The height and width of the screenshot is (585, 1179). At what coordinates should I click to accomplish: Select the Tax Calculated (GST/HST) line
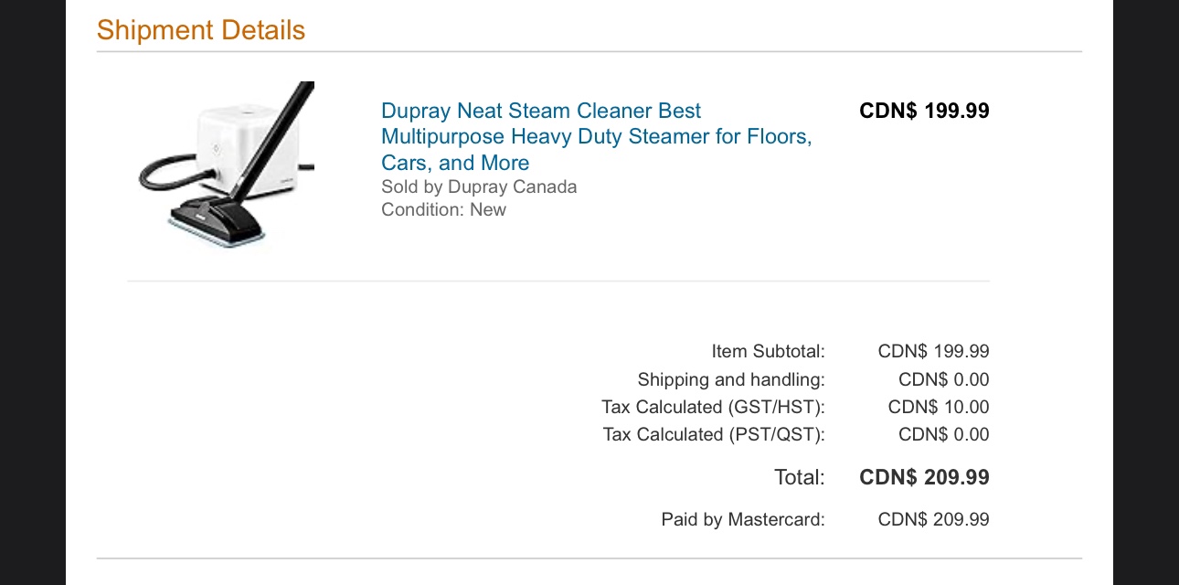pos(713,407)
